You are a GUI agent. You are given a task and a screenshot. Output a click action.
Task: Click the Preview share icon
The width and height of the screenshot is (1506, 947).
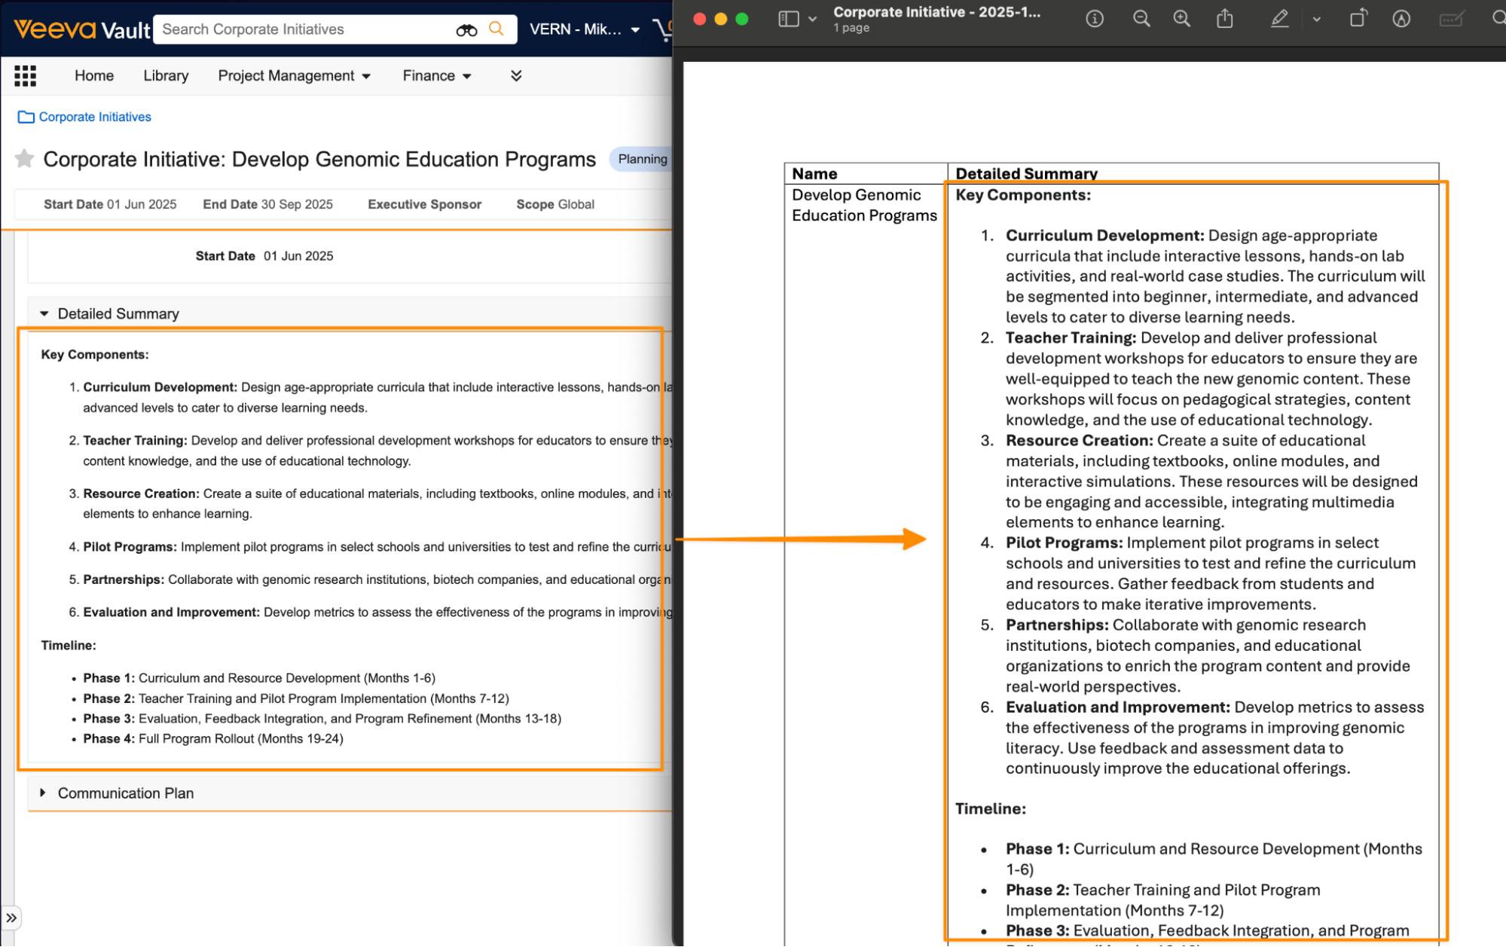[x=1225, y=19]
